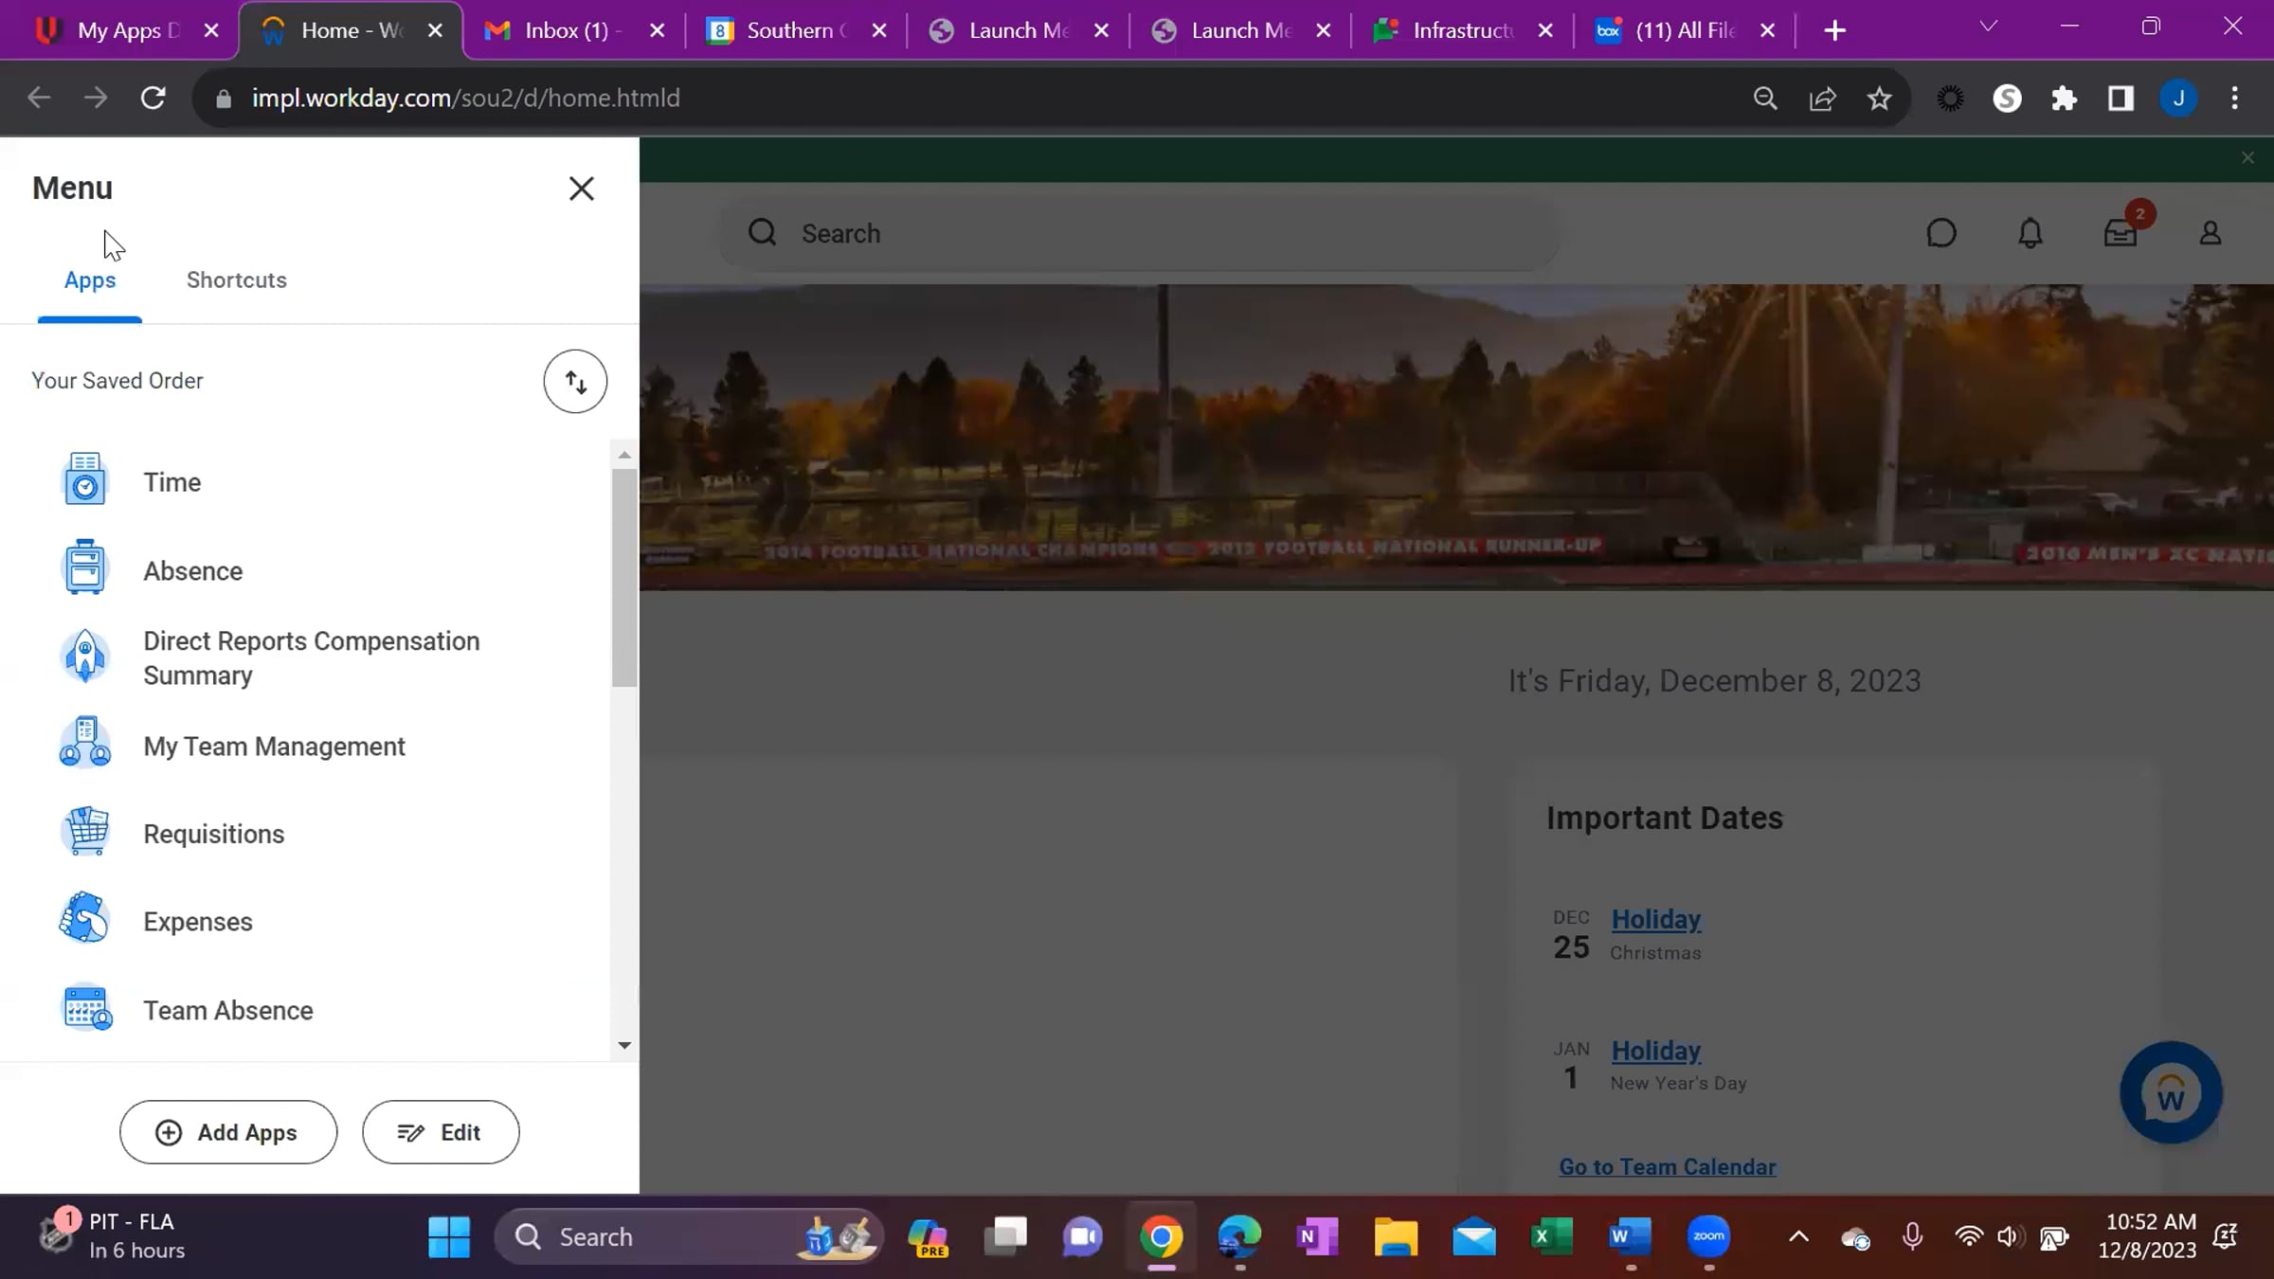
Task: View notifications bell icon
Action: [x=2030, y=233]
